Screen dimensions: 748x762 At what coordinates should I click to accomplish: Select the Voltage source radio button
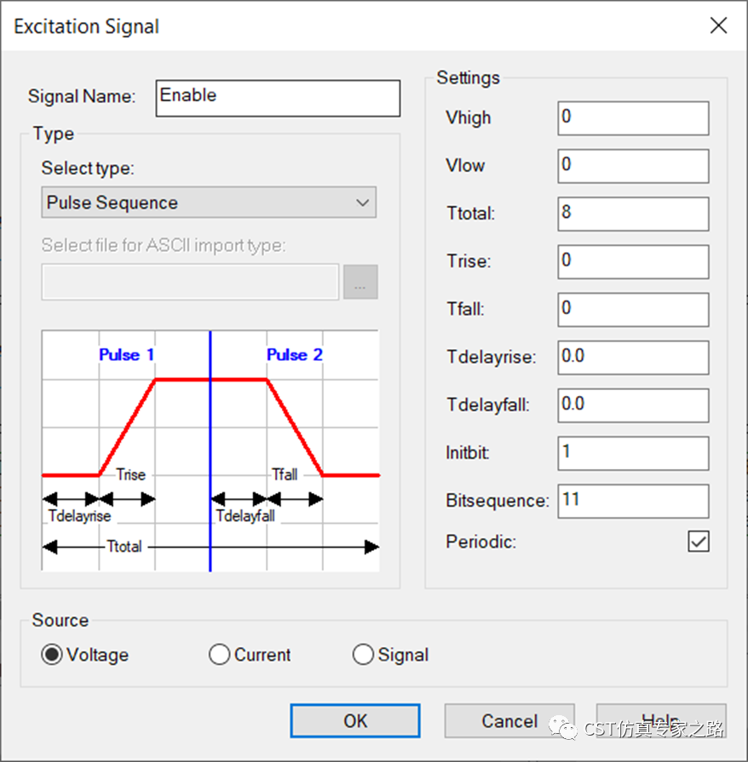(x=52, y=655)
